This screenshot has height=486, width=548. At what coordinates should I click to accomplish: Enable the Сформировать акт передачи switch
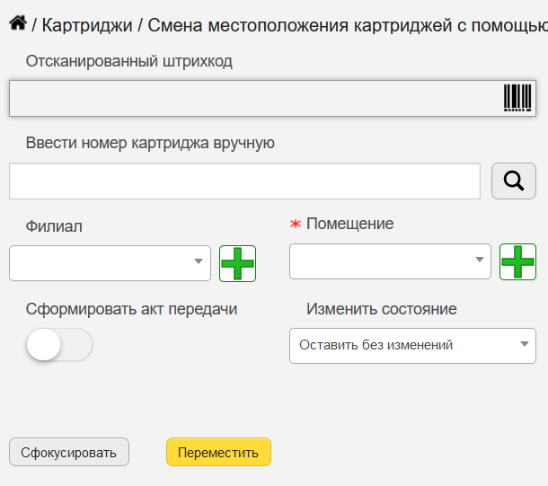(59, 344)
